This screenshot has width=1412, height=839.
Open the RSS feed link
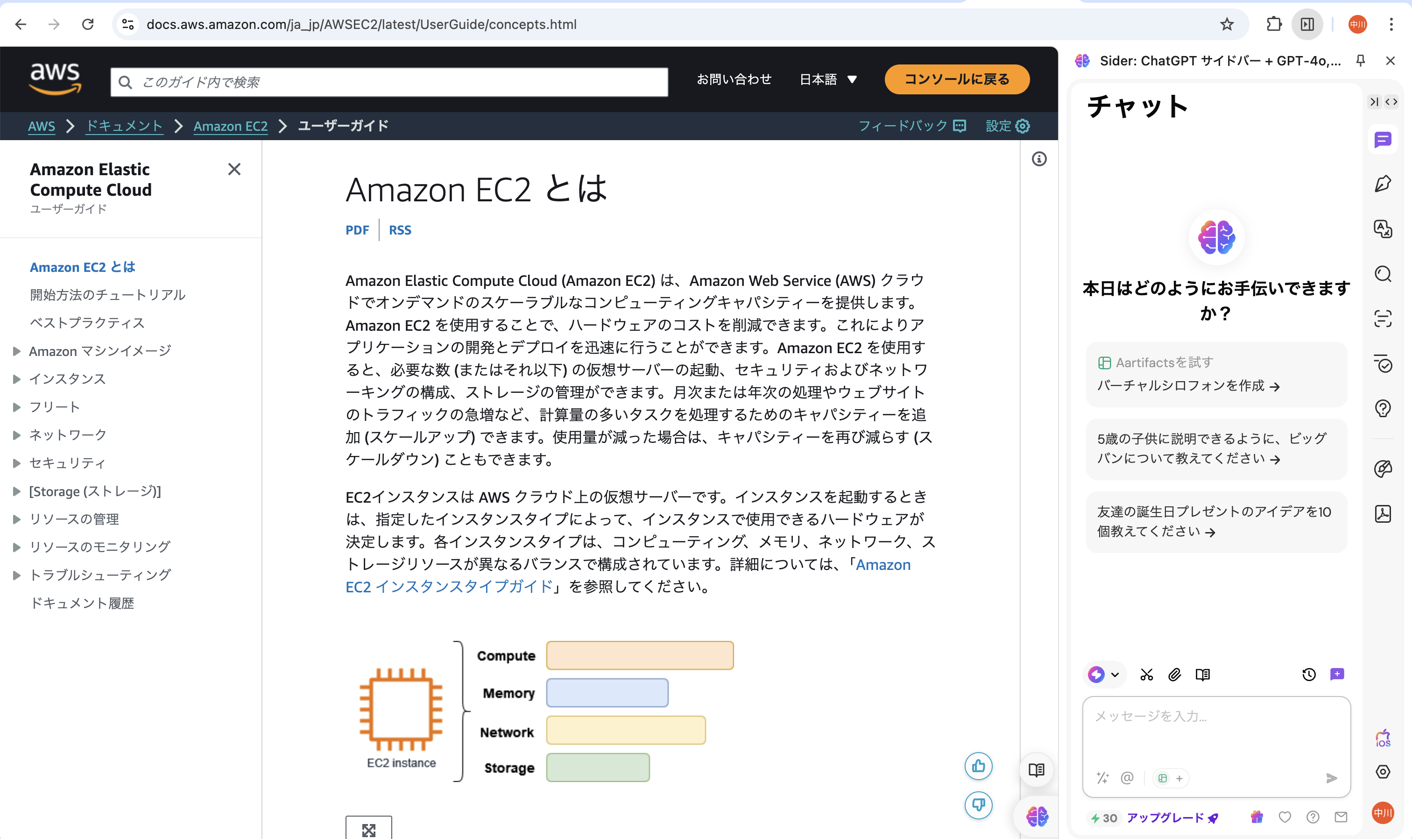[x=400, y=230]
